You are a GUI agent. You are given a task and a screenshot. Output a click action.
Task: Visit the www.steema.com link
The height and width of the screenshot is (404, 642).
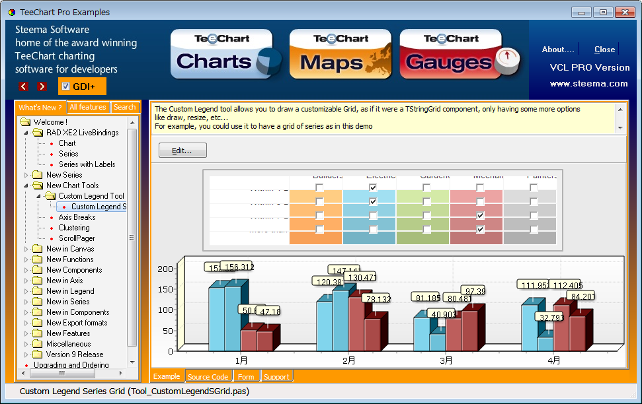pyautogui.click(x=588, y=84)
